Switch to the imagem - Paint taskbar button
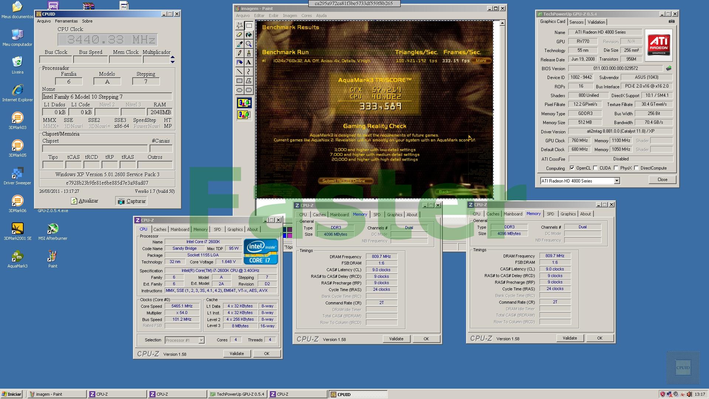 tap(57, 394)
